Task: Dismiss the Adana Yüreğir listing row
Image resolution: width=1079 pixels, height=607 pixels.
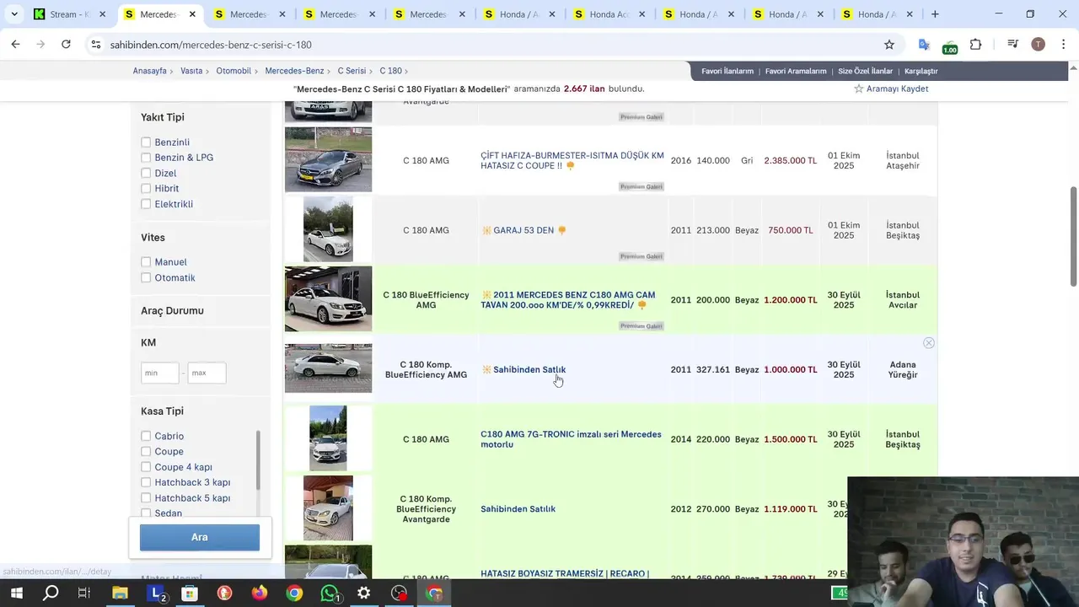Action: pyautogui.click(x=928, y=343)
